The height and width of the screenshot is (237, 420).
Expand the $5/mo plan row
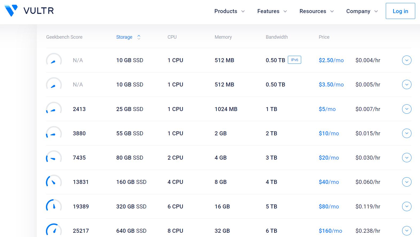point(406,109)
